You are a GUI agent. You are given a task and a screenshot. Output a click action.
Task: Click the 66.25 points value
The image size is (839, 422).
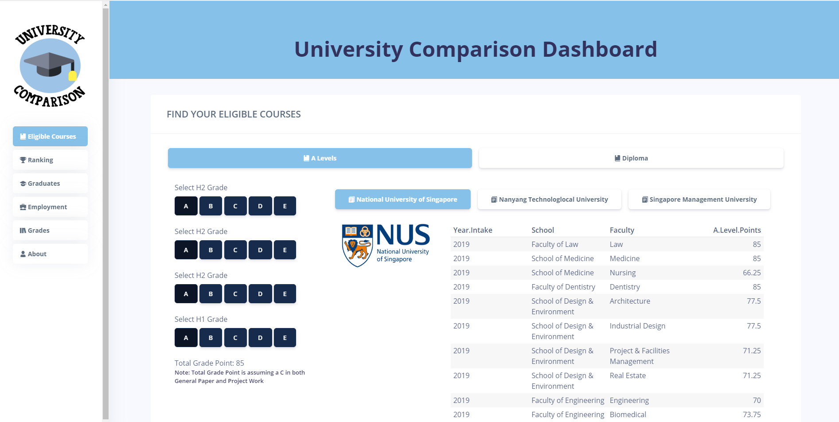point(752,273)
